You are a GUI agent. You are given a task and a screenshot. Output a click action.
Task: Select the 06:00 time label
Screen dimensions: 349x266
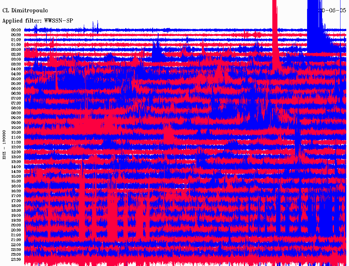click(16, 88)
